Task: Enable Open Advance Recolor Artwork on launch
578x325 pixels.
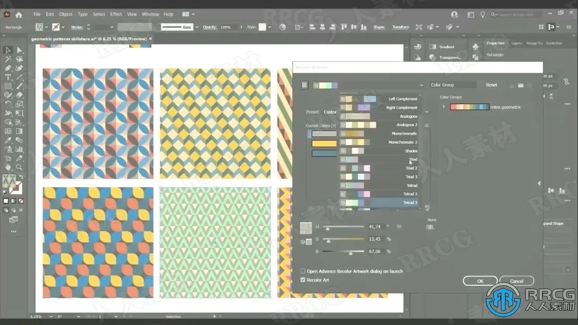Action: pos(303,271)
